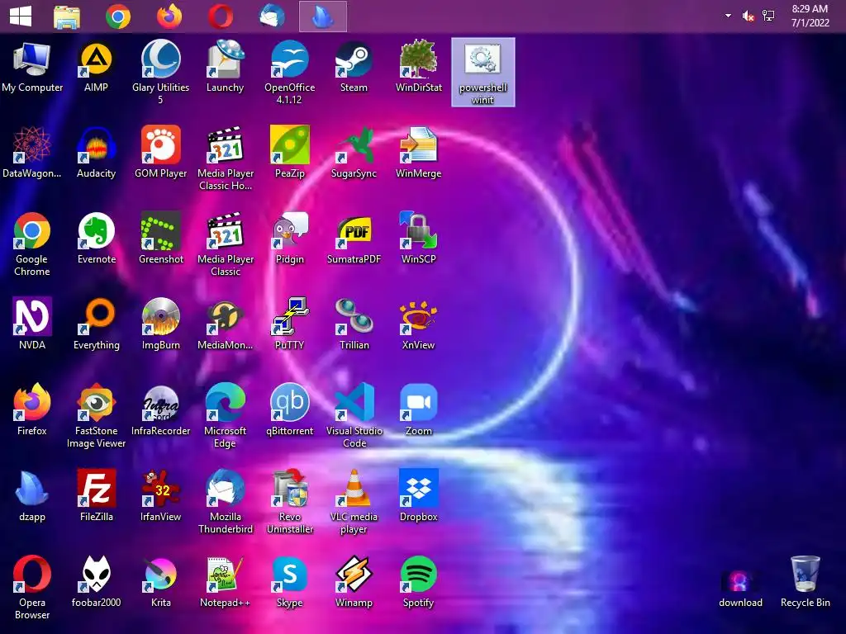Open the Windows Start menu
The height and width of the screenshot is (634, 846).
pyautogui.click(x=21, y=17)
